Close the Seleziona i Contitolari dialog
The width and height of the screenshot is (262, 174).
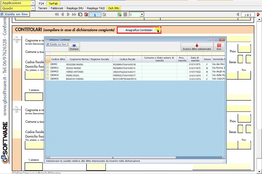222,40
